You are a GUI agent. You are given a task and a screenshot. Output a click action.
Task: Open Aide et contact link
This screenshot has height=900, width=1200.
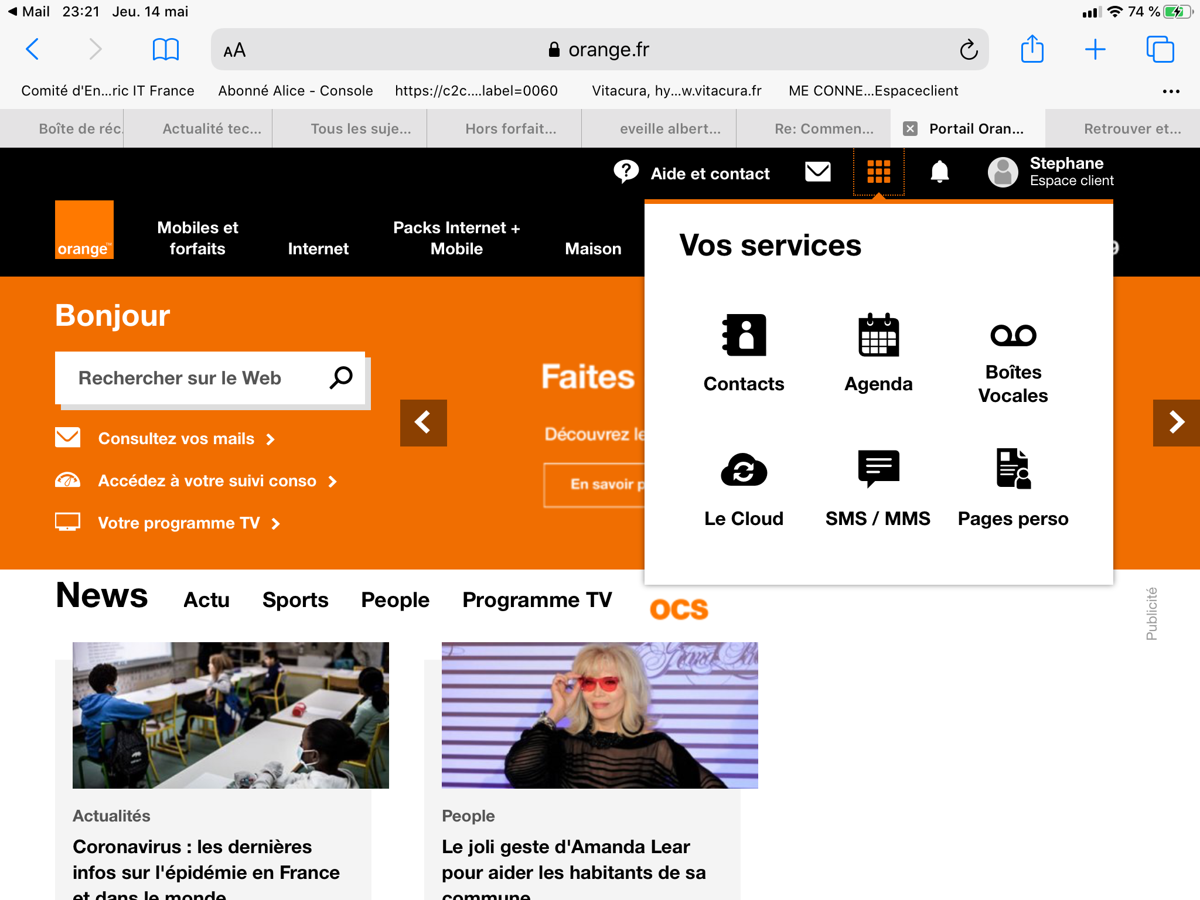tap(710, 173)
